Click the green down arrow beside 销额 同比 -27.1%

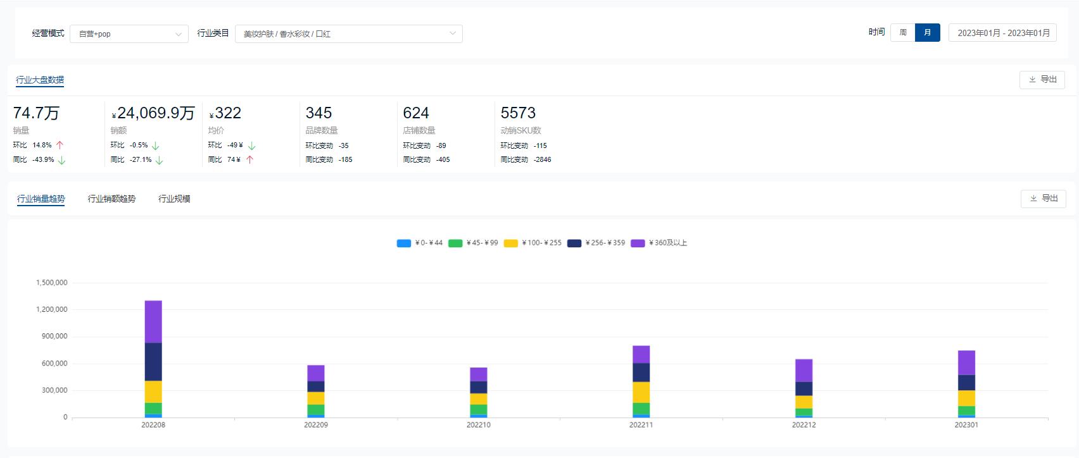click(x=160, y=160)
